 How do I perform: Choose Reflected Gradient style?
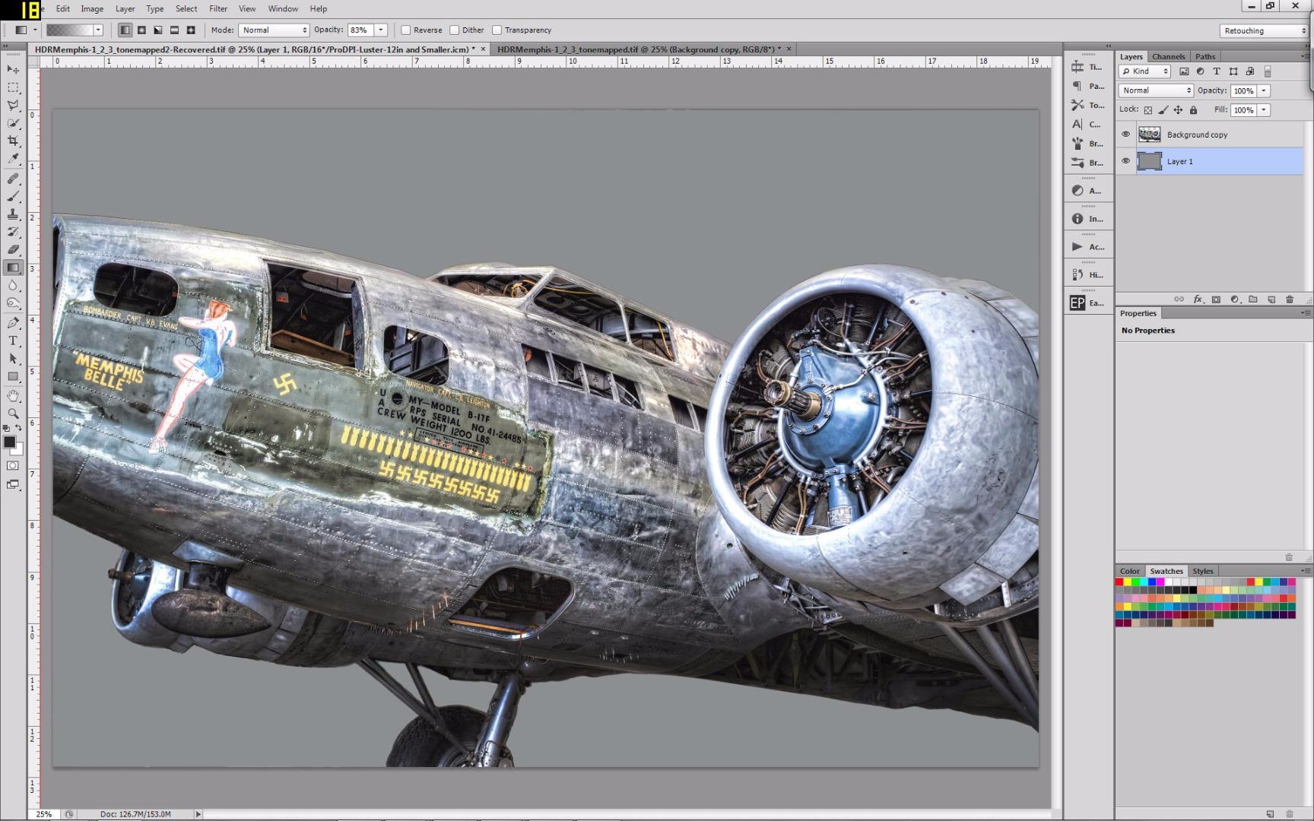pos(174,30)
